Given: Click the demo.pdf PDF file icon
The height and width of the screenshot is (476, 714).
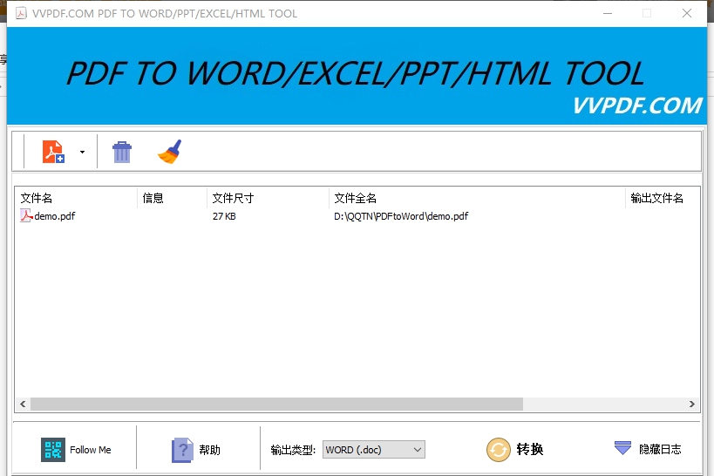Looking at the screenshot, I should click(x=26, y=215).
